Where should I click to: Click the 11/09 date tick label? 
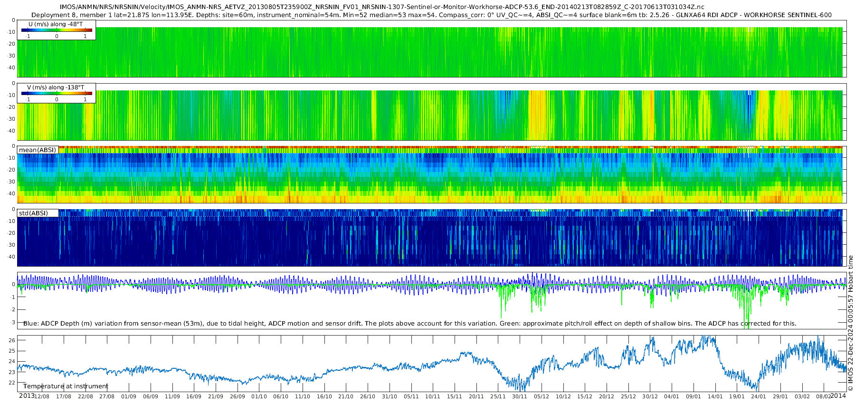172,396
